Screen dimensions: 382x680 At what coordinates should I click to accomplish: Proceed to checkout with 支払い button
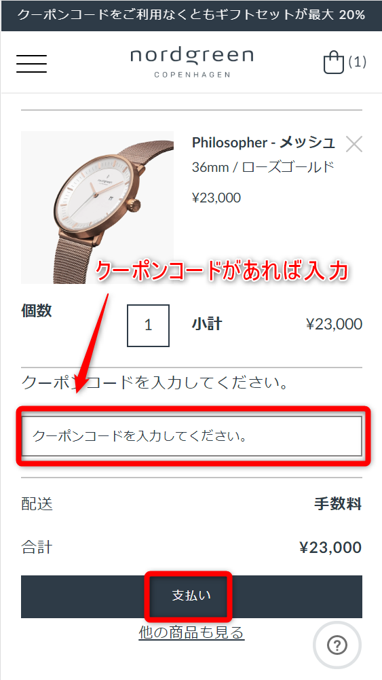pos(191,596)
